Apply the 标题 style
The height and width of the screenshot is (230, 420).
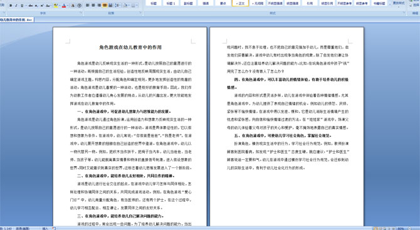point(154,3)
